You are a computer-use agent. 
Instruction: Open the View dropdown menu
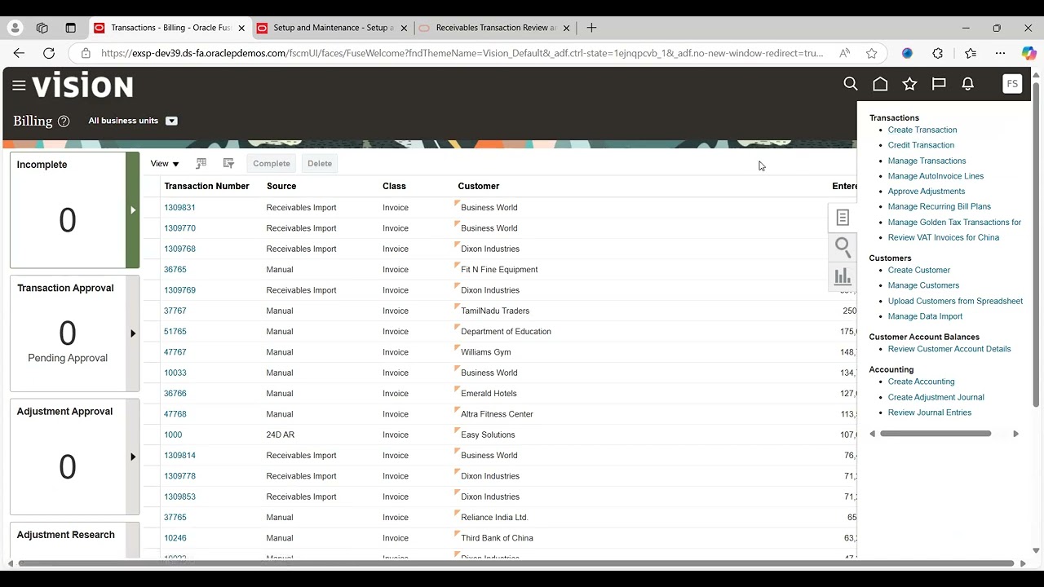[x=165, y=164]
